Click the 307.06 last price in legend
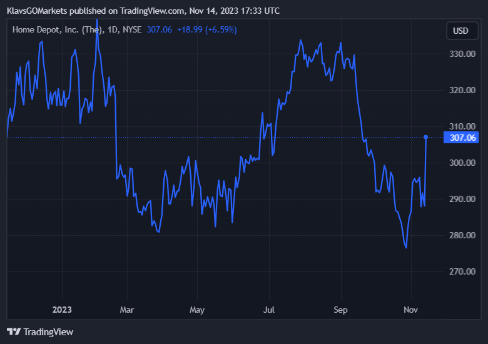Screen dimensions: 488x344 pos(159,30)
